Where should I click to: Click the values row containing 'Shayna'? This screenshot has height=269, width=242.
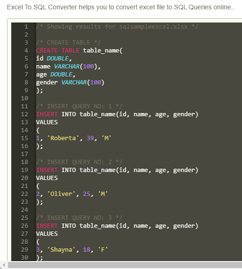click(x=72, y=250)
